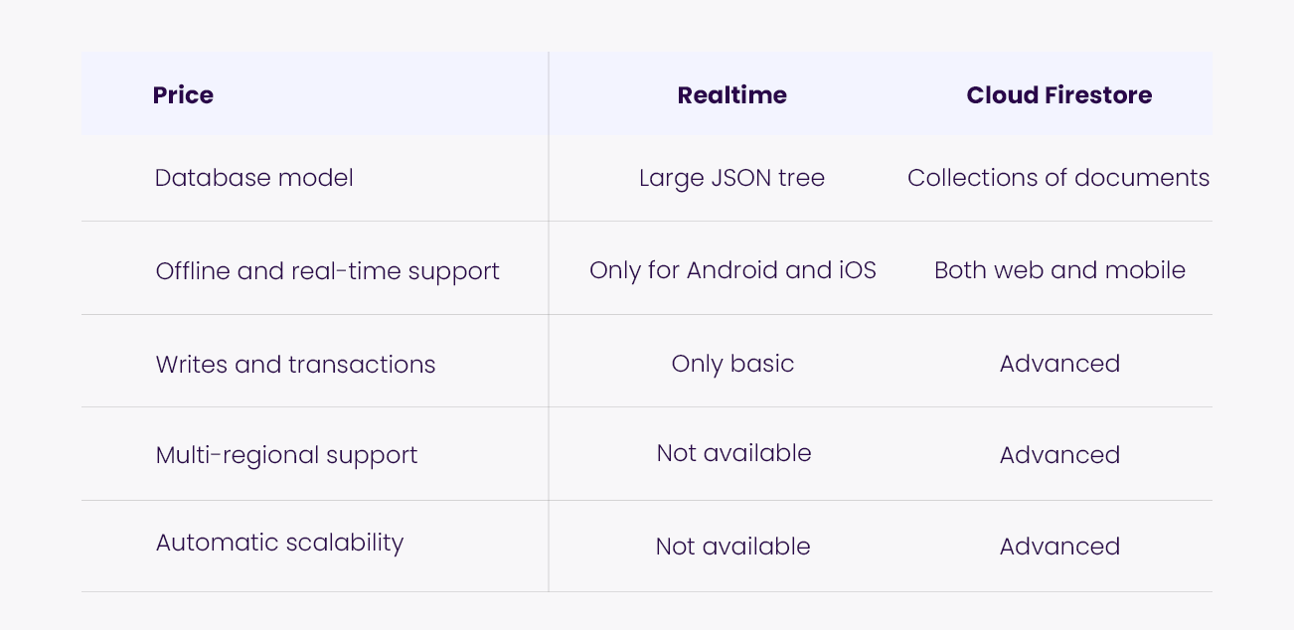Click the Large JSON tree cell
The width and height of the screenshot is (1294, 630).
pos(732,178)
